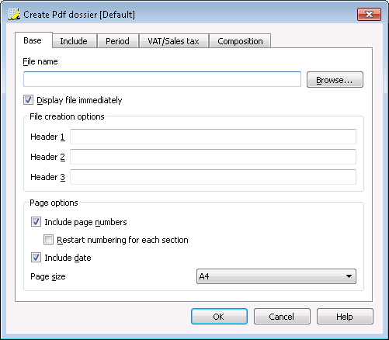Toggle the Include date checkbox

[x=36, y=258]
